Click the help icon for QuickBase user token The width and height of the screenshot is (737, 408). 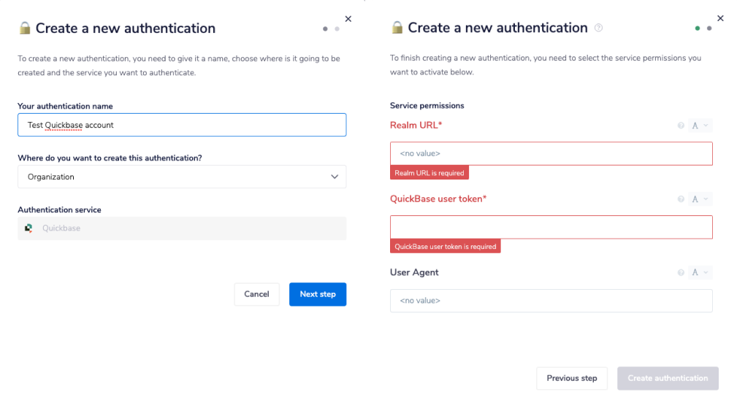681,199
